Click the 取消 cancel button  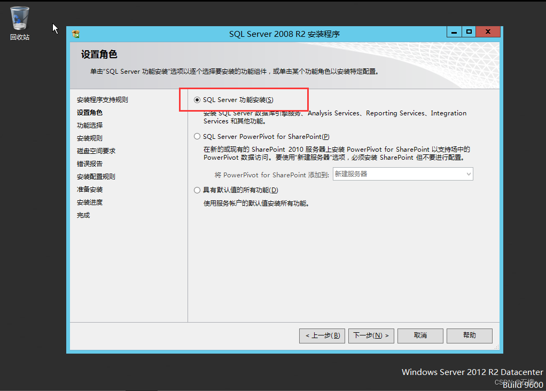[x=420, y=335]
